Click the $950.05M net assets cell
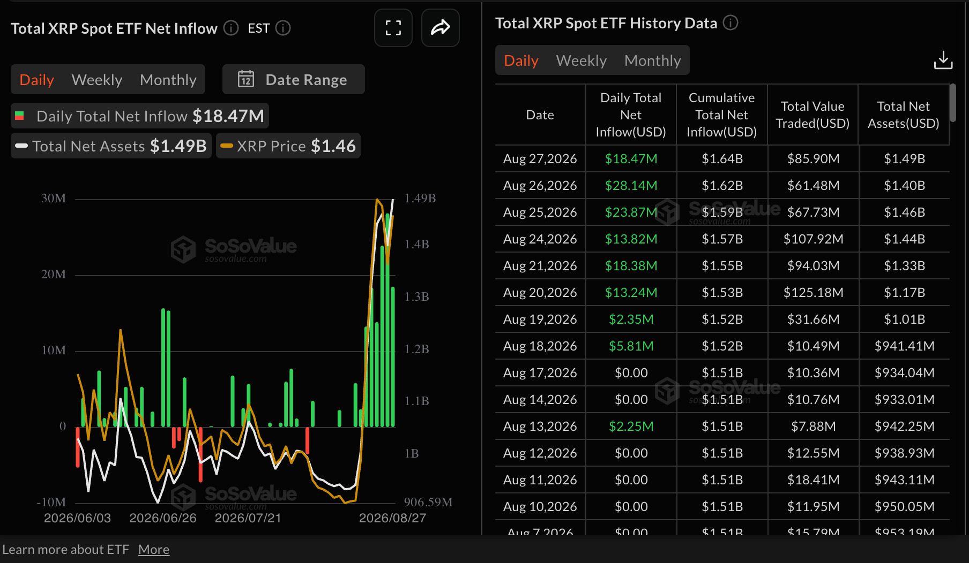The height and width of the screenshot is (563, 969). coord(904,506)
